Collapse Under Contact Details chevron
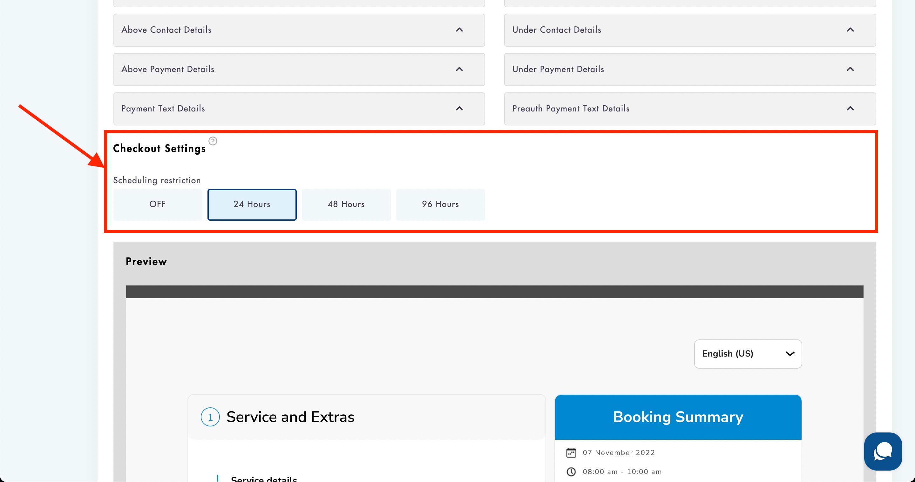 click(851, 30)
